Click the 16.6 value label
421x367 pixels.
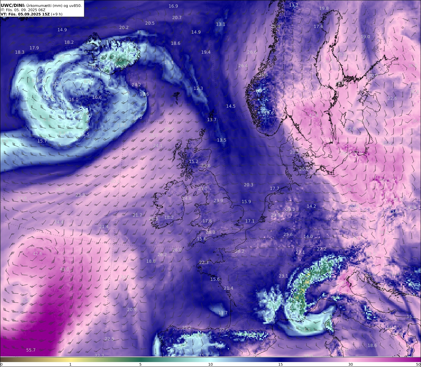point(97,97)
